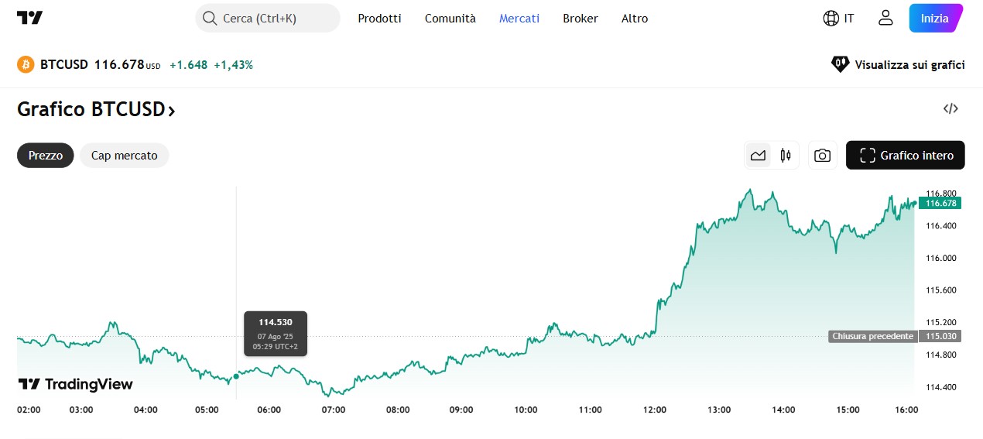Click the 12:00 time axis label

(655, 410)
